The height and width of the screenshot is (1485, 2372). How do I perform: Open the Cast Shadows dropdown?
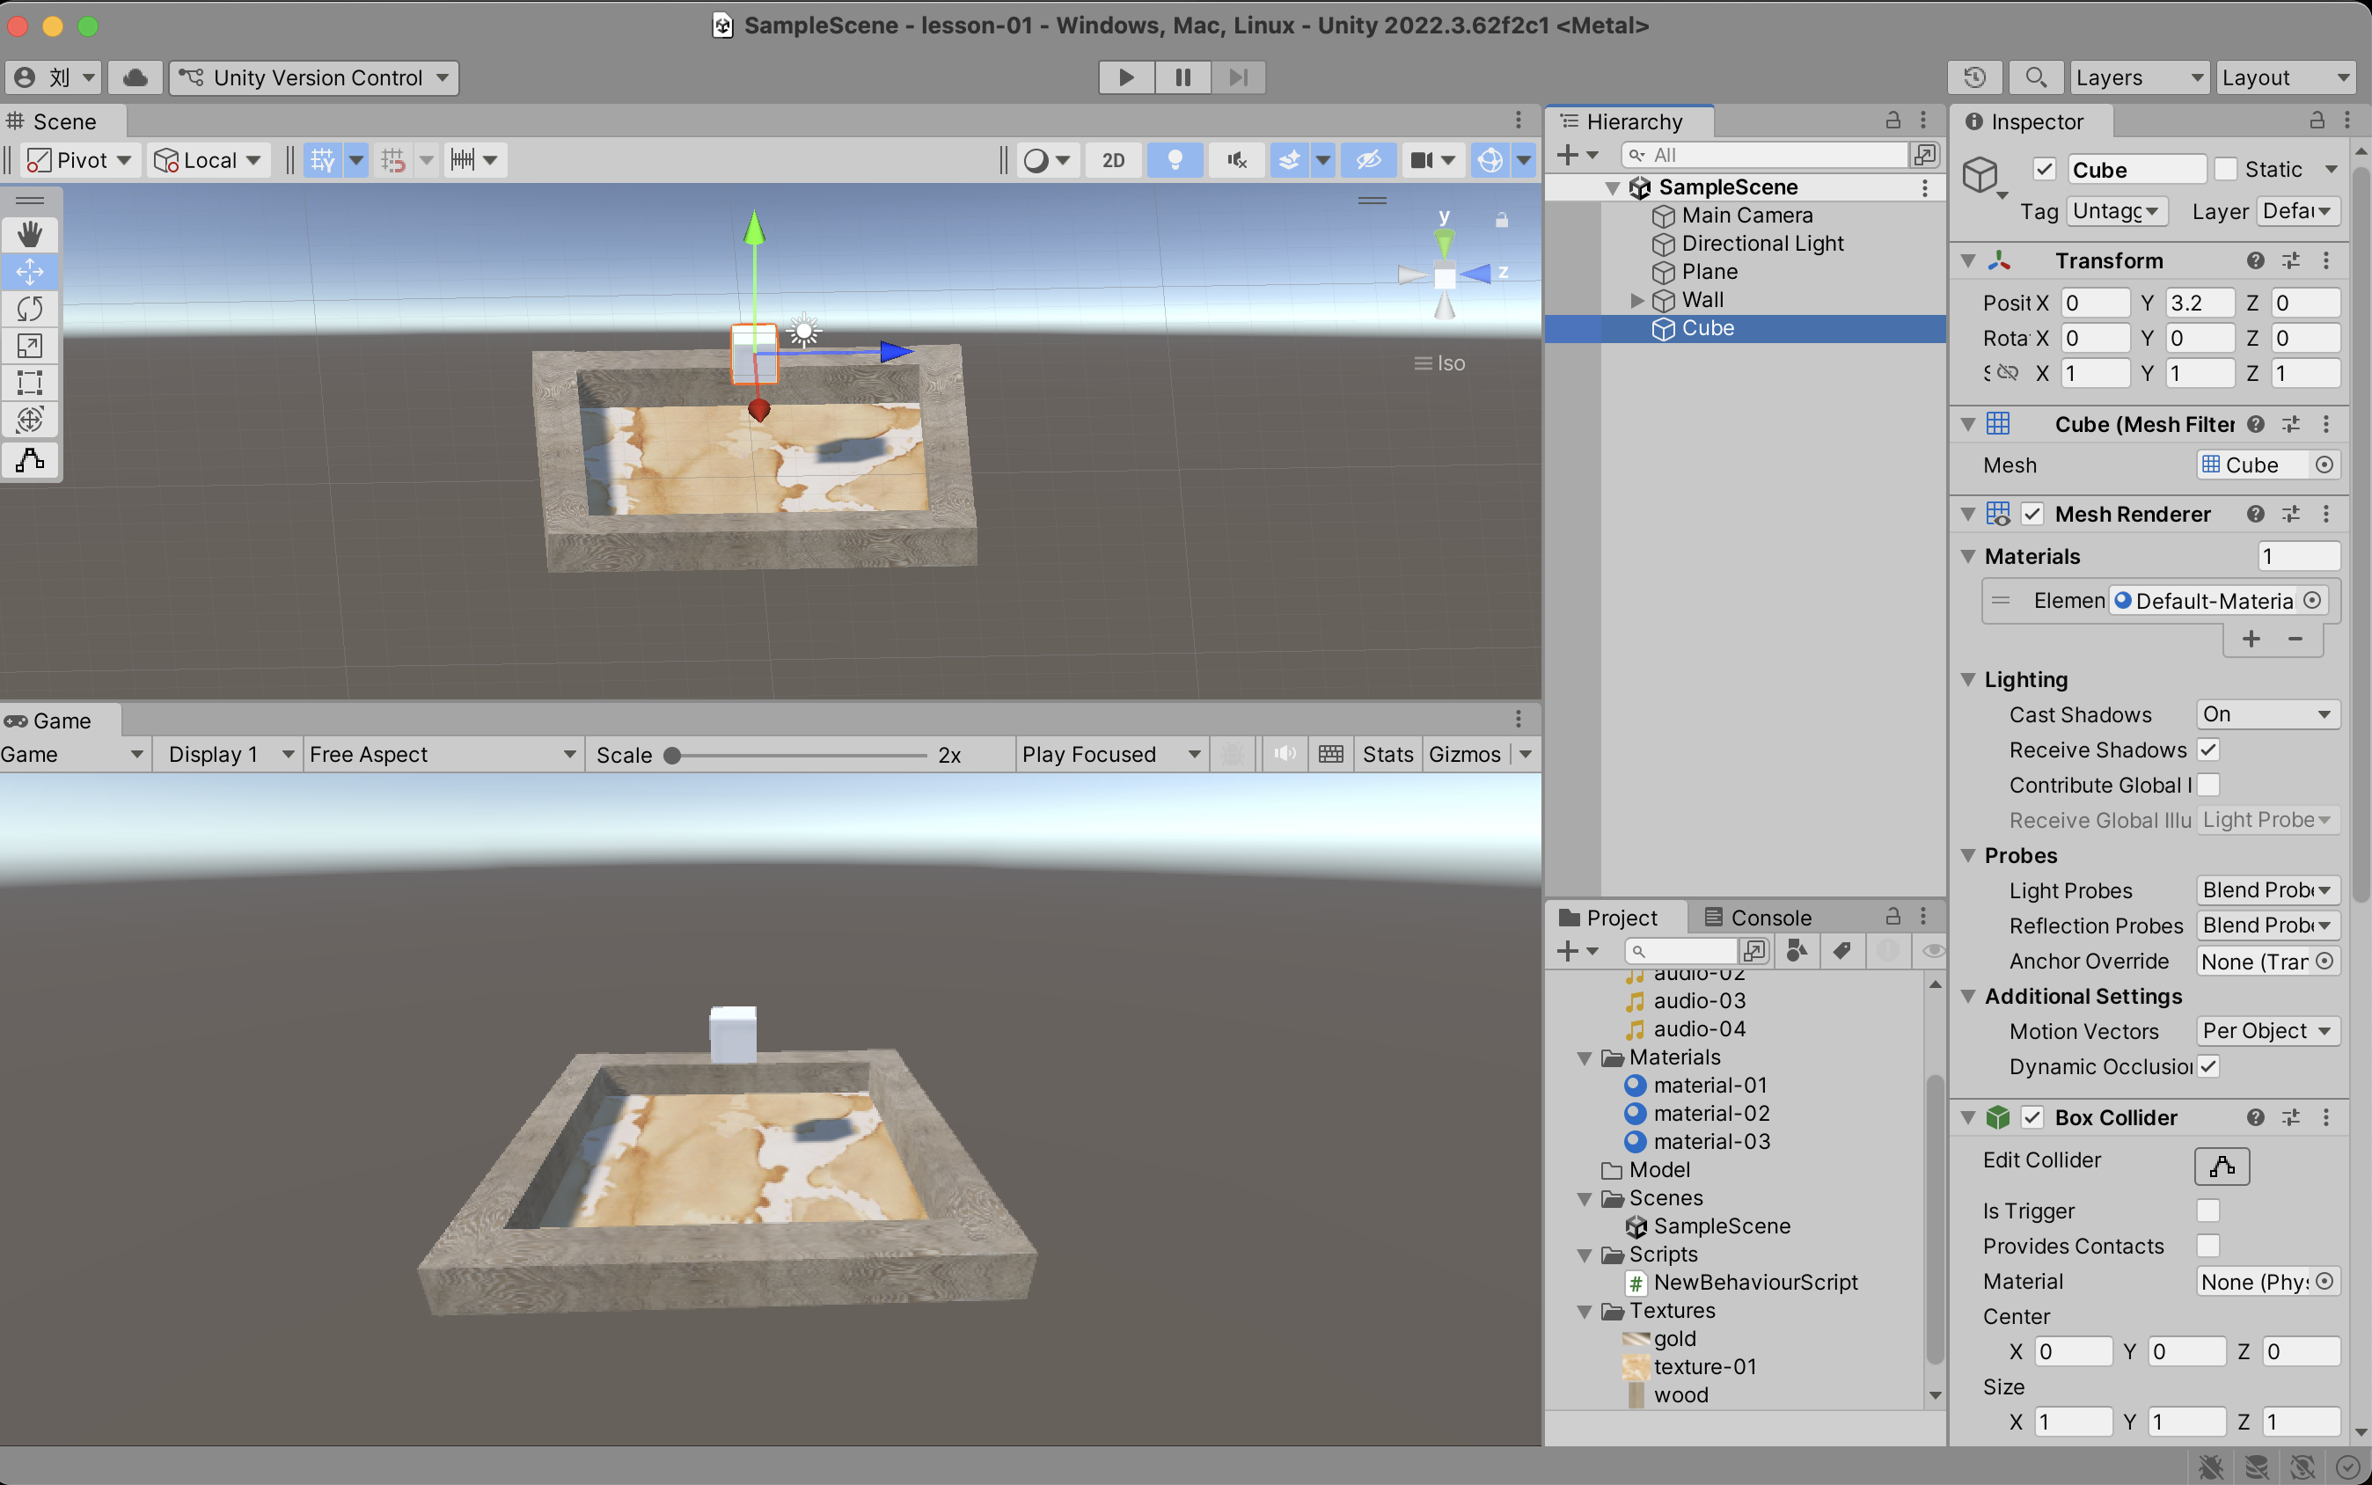point(2266,714)
